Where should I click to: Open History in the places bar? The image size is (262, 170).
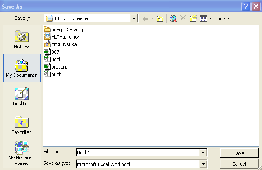pos(22,40)
